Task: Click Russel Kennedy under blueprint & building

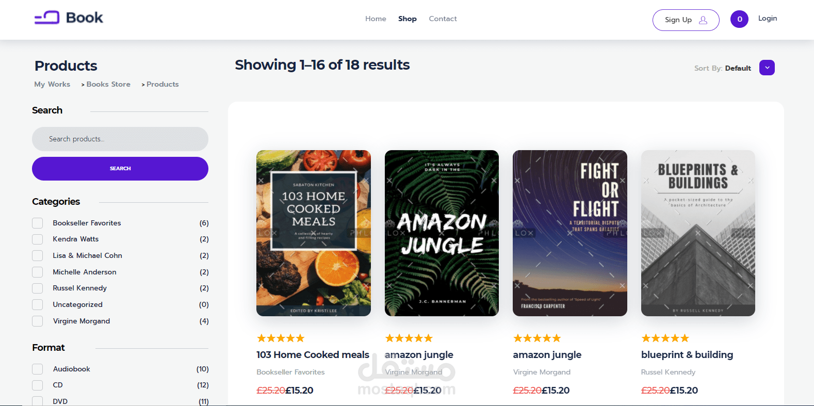Action: (668, 372)
